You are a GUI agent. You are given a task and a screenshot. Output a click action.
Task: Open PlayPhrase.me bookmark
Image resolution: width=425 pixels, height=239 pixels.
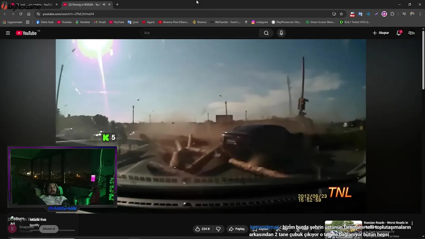(x=286, y=22)
